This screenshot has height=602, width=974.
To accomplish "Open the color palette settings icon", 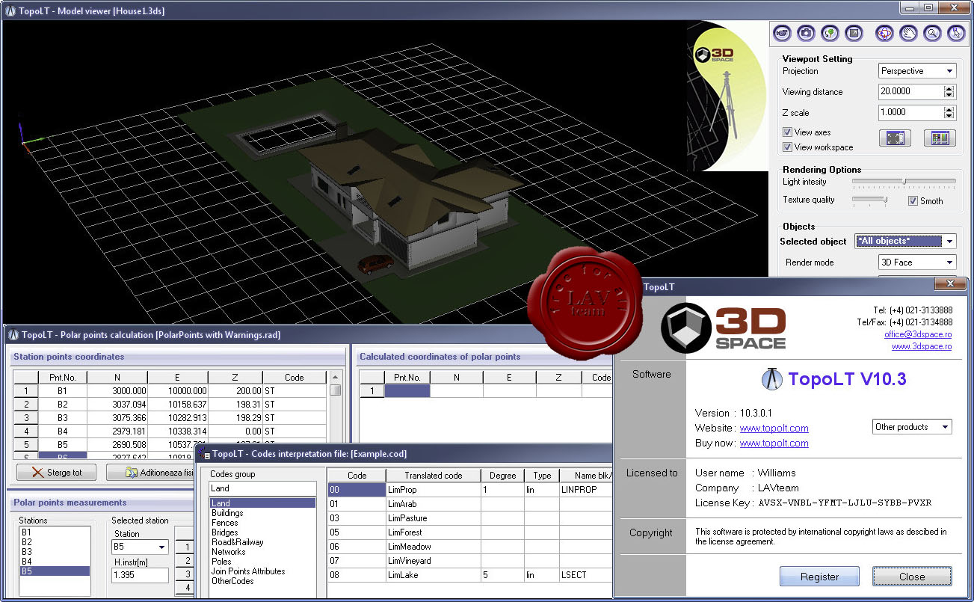I will [940, 138].
